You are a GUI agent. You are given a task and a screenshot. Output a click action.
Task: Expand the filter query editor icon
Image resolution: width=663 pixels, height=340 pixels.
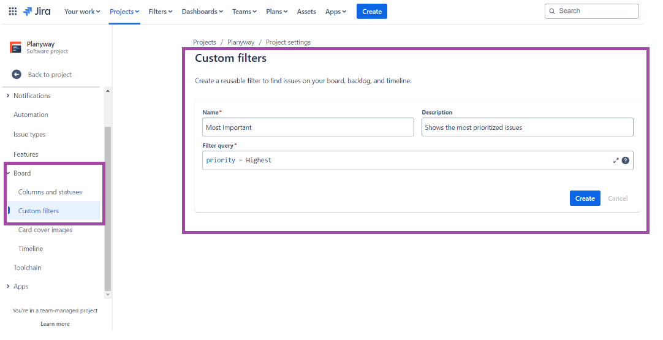[616, 161]
